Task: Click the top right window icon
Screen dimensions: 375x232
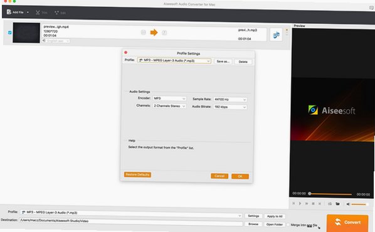Action: click(x=371, y=8)
